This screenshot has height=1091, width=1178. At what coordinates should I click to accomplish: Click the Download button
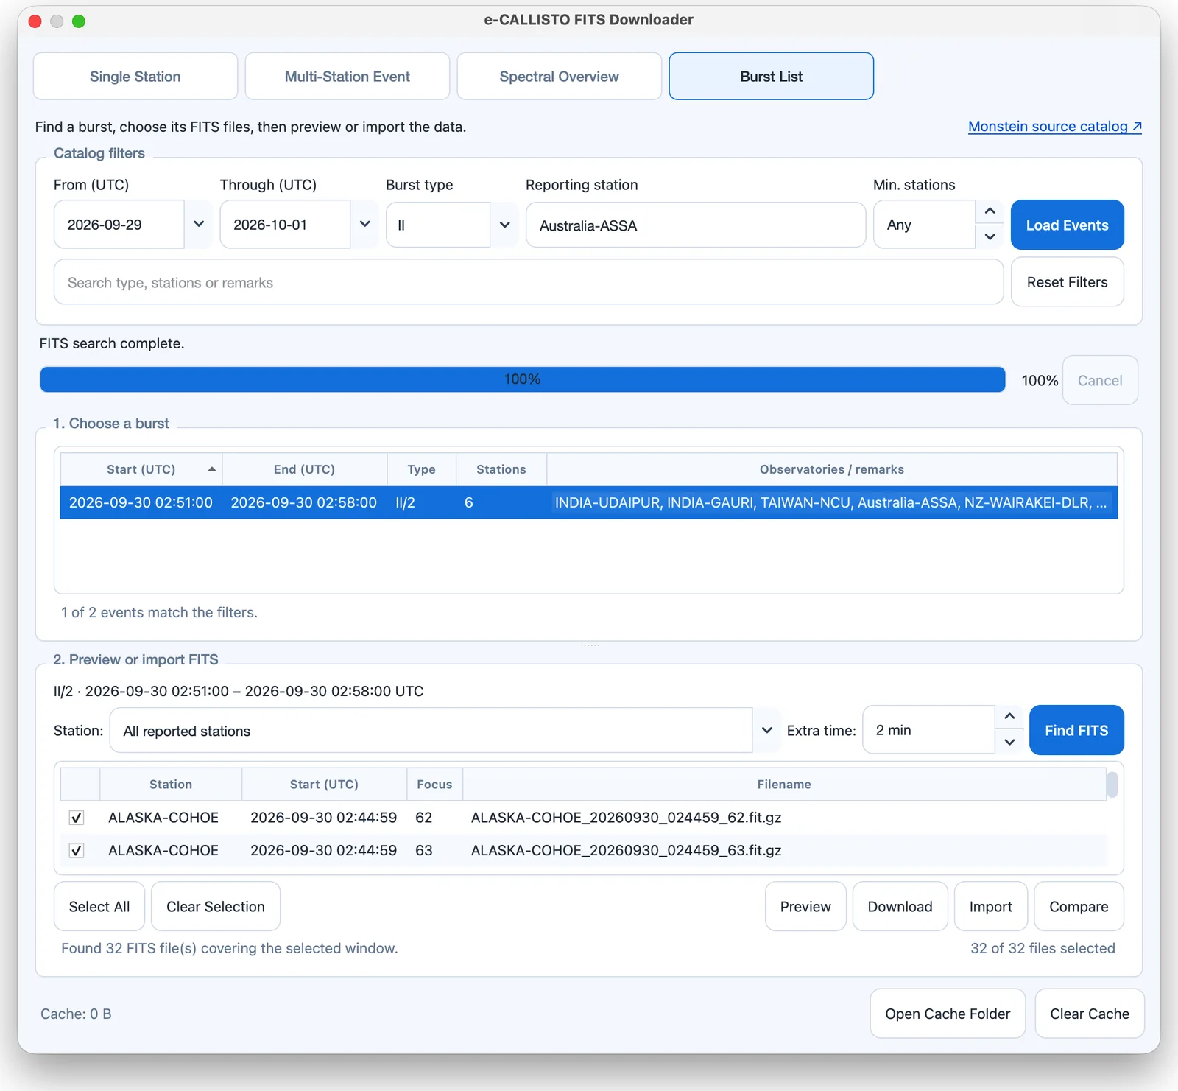[900, 906]
